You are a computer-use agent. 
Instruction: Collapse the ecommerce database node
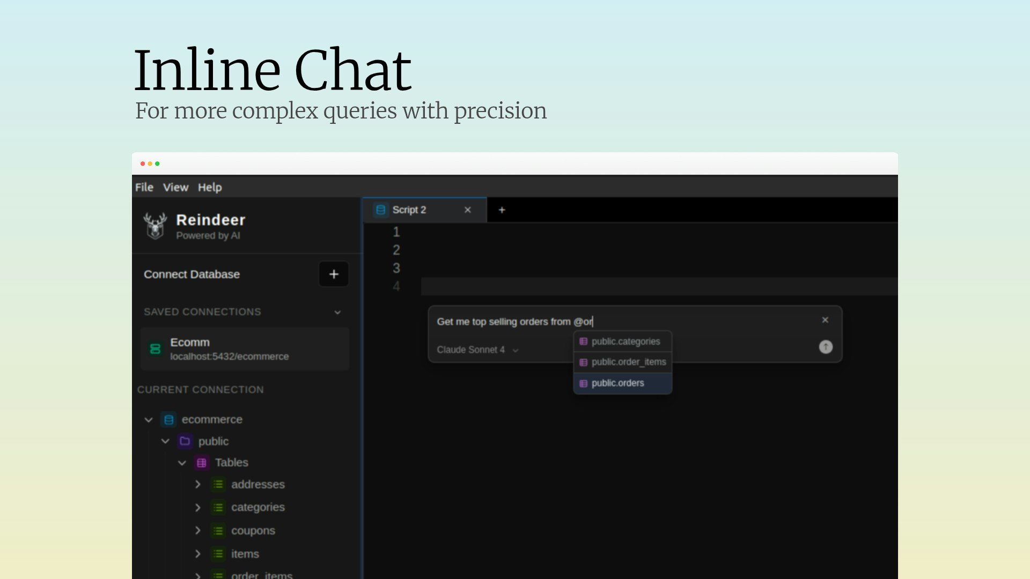point(149,420)
